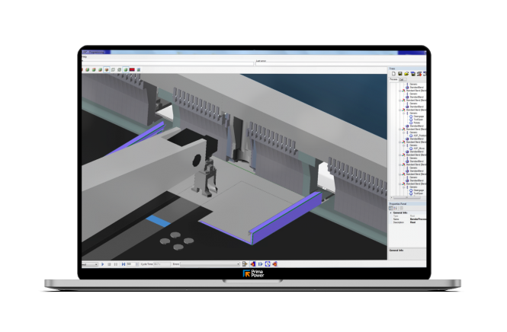Open the Help menu
This screenshot has height=332, width=507.
pos(83,57)
